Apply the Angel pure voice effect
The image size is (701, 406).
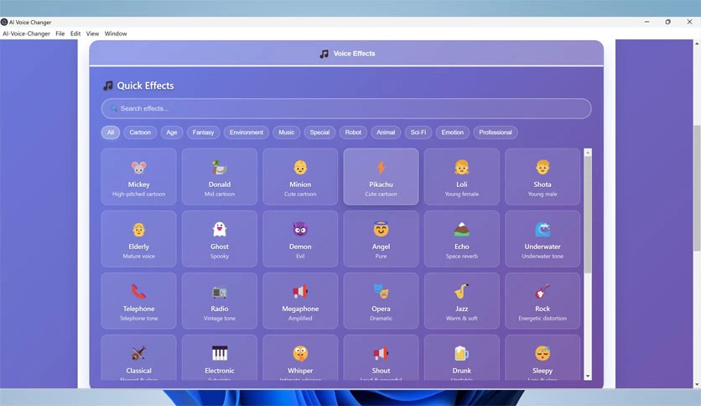pyautogui.click(x=381, y=239)
